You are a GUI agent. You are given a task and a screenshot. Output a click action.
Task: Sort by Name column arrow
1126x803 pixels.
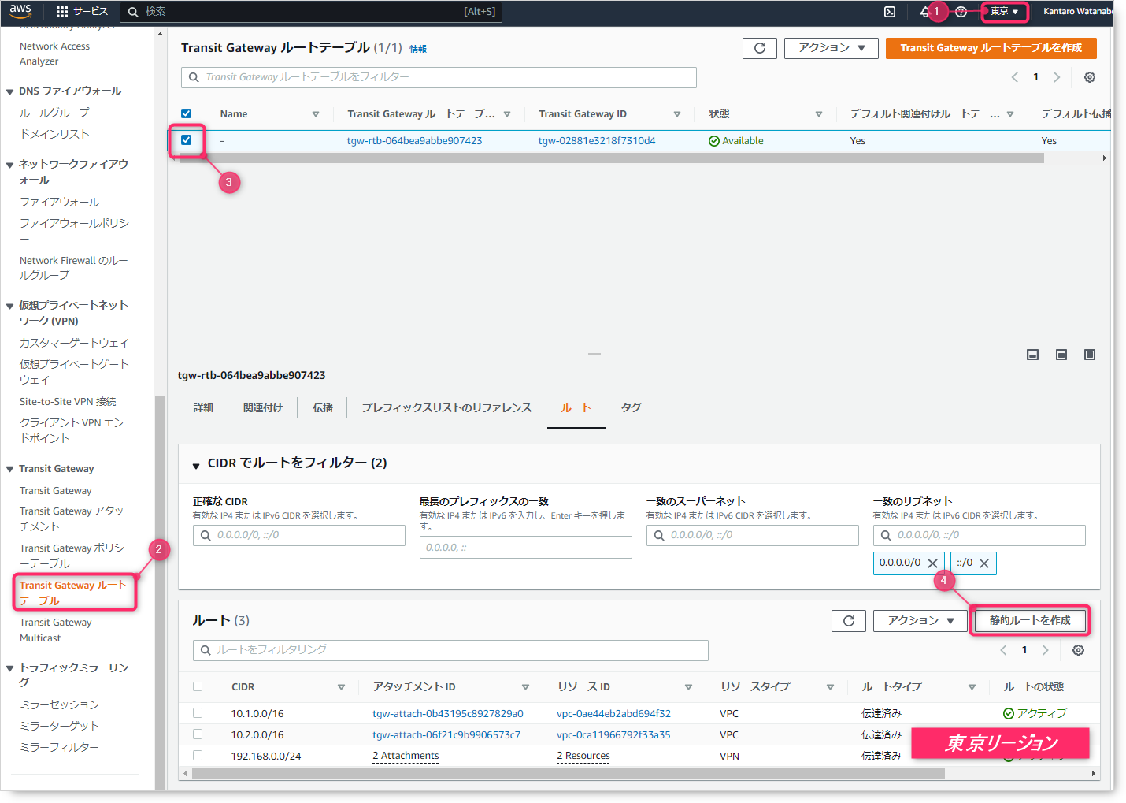316,114
